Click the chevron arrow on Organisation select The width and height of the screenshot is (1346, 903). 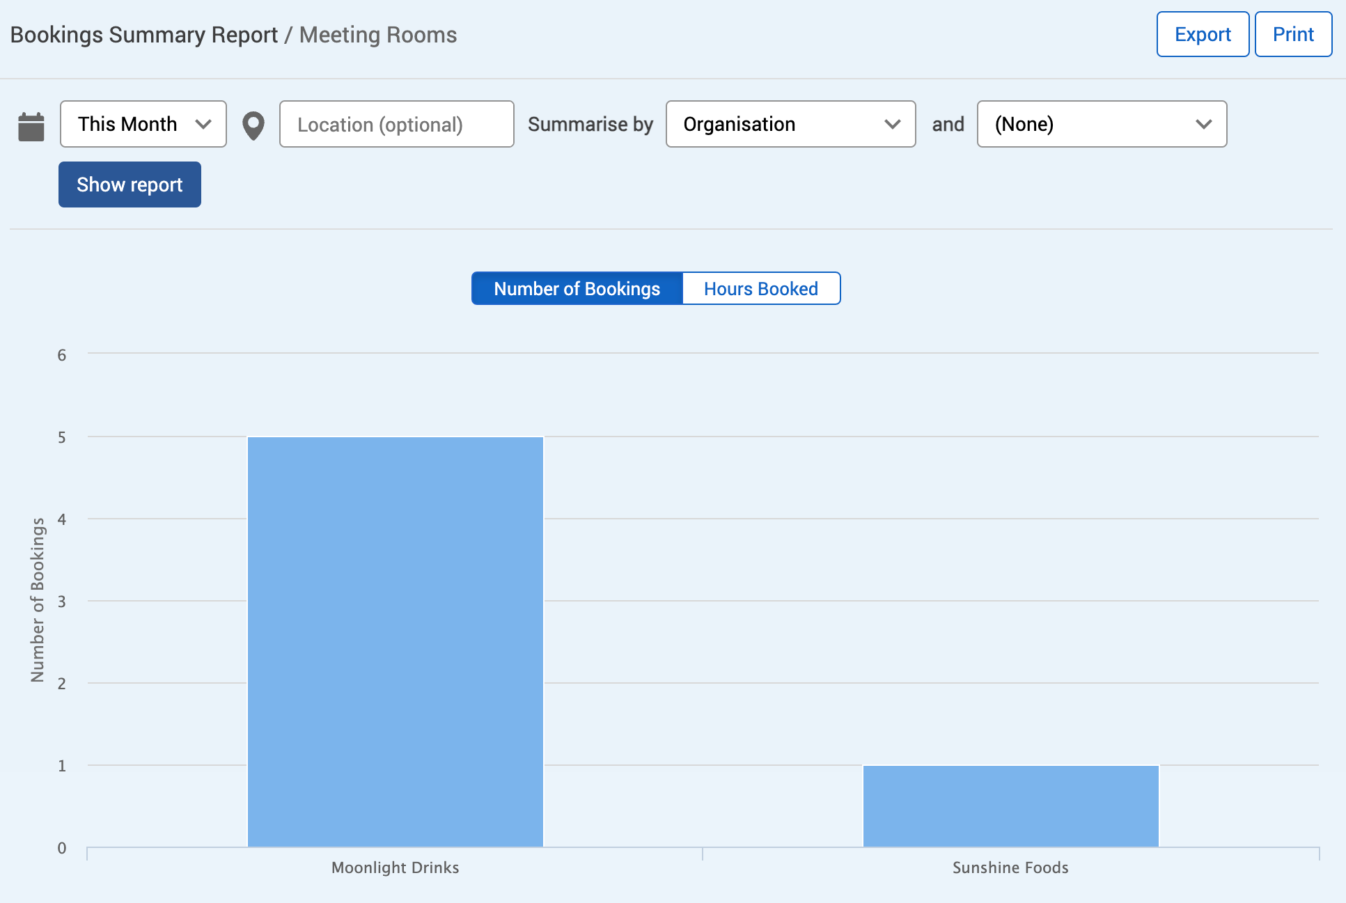(892, 124)
